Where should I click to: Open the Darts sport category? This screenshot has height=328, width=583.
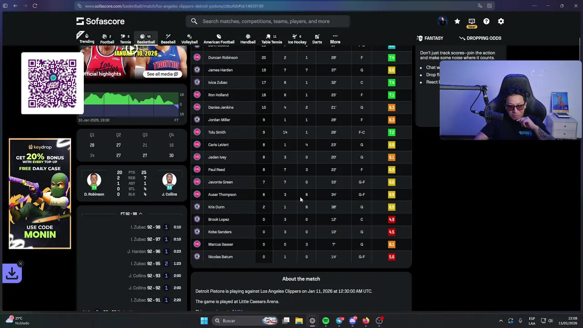tap(317, 39)
